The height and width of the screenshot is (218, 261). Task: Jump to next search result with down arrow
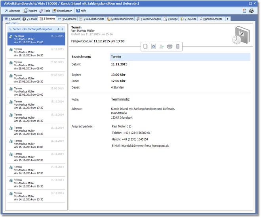click(58, 29)
